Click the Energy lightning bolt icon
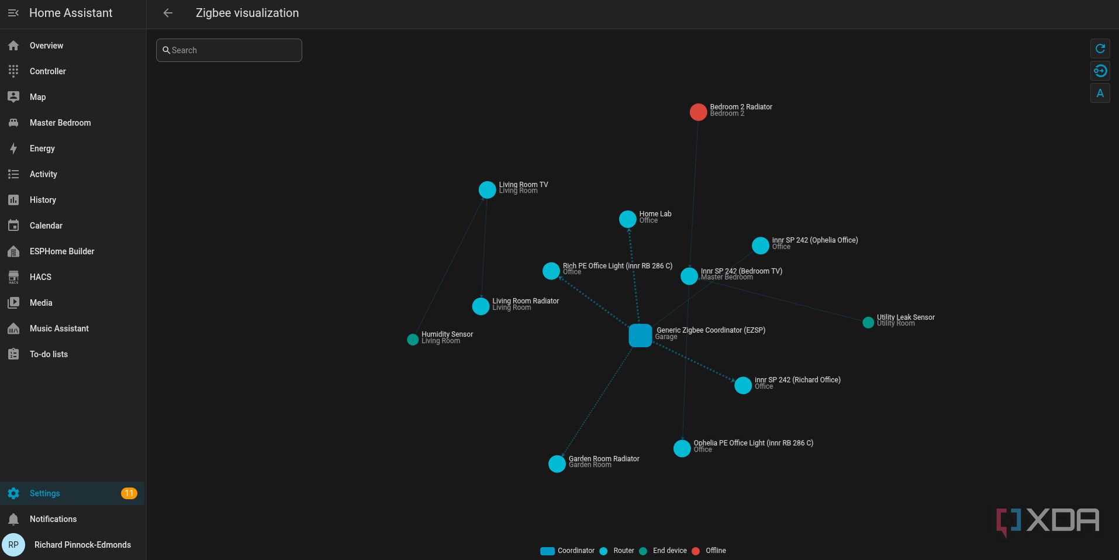The width and height of the screenshot is (1119, 560). pyautogui.click(x=13, y=148)
